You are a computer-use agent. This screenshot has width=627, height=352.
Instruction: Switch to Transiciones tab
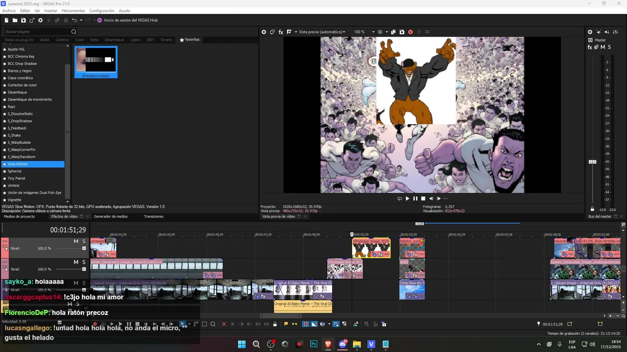pos(154,217)
